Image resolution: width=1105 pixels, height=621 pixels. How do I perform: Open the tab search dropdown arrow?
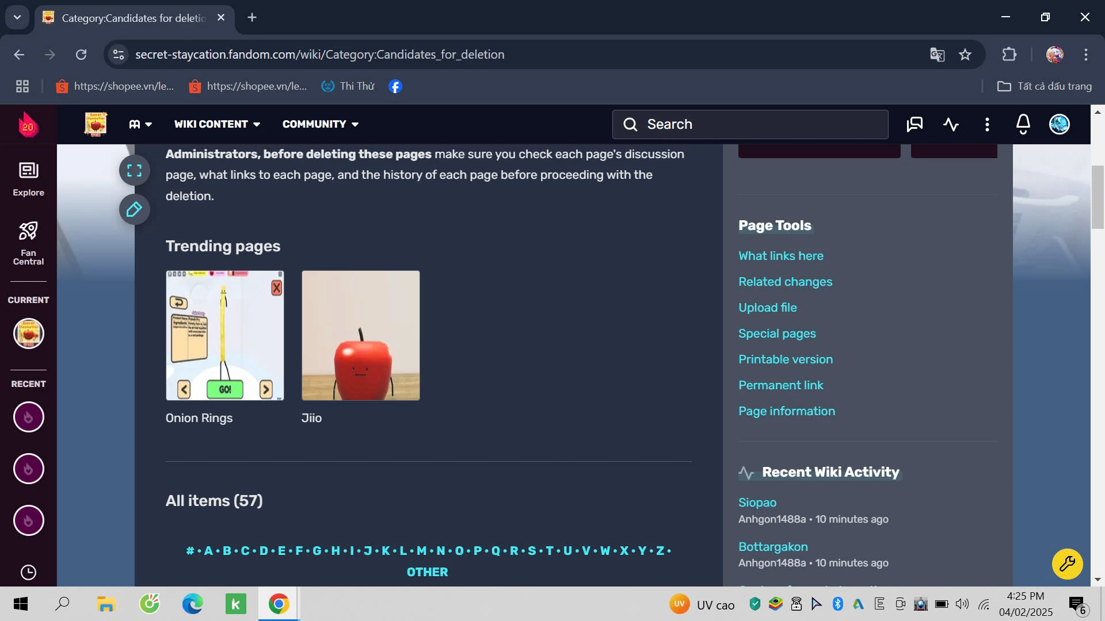click(17, 17)
